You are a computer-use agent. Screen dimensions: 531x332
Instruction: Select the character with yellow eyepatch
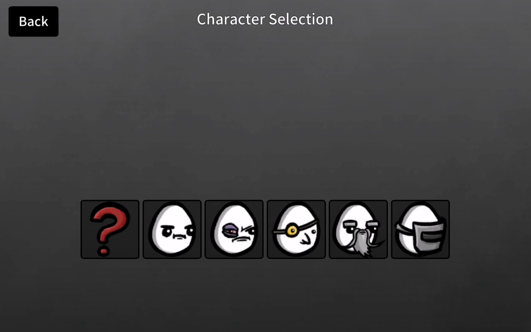coord(296,229)
